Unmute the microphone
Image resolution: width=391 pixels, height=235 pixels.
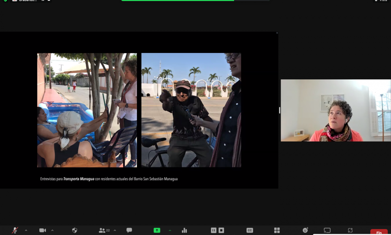(x=15, y=230)
